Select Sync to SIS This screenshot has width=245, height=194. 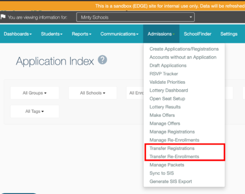click(x=161, y=173)
